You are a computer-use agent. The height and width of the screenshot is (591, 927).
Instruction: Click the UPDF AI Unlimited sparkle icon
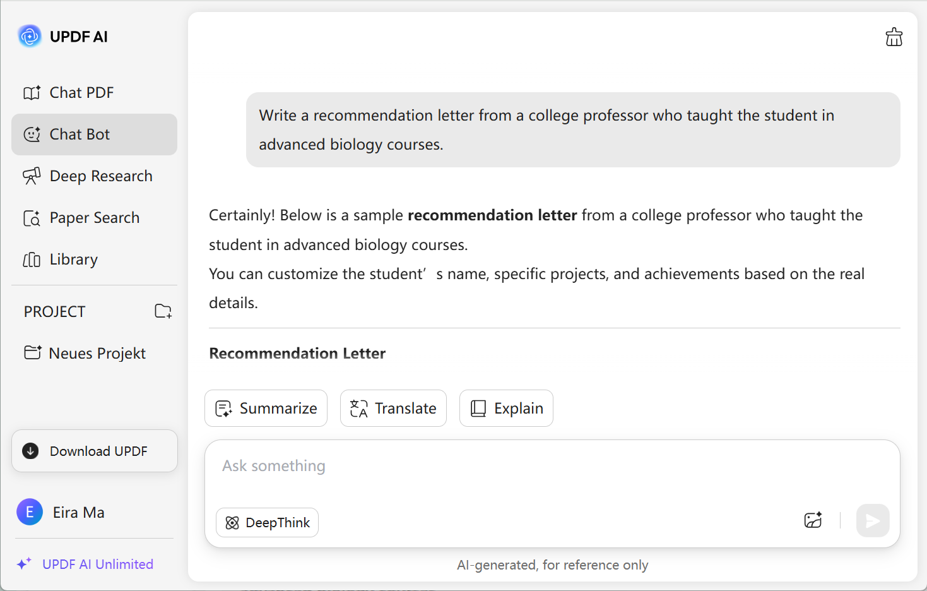point(24,564)
